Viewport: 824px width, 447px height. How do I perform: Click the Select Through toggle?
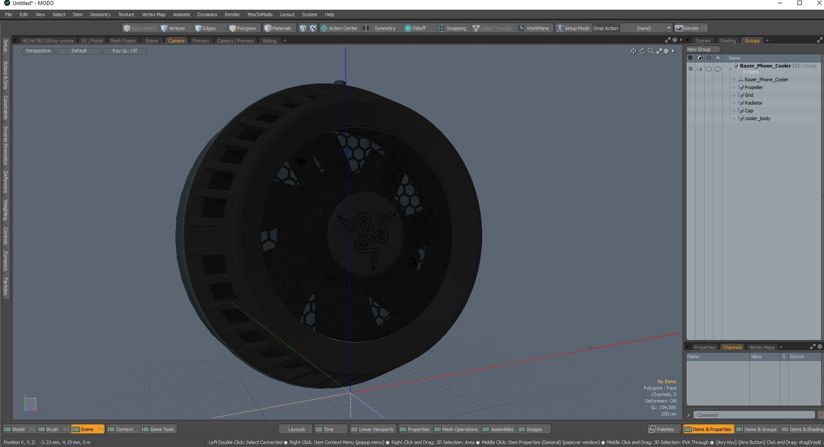tap(492, 28)
